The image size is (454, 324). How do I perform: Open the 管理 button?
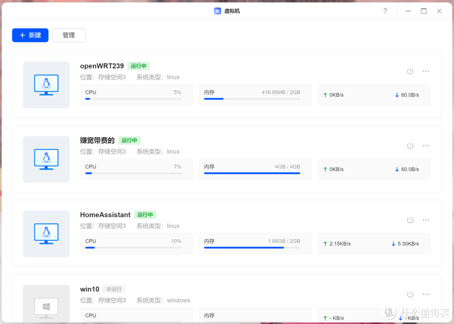(x=69, y=35)
